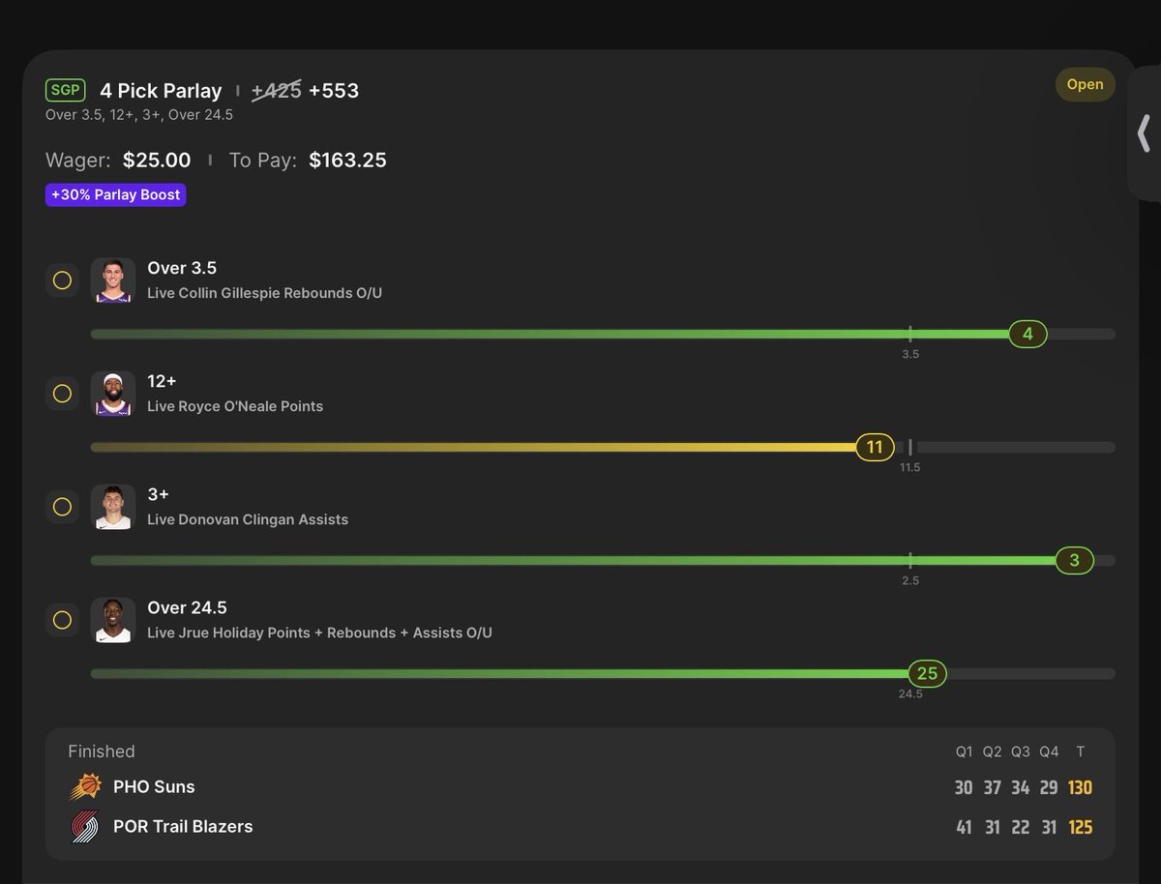Select the Jrue Holiday leg status circle
Viewport: 1161px width, 884px height.
pyautogui.click(x=62, y=620)
